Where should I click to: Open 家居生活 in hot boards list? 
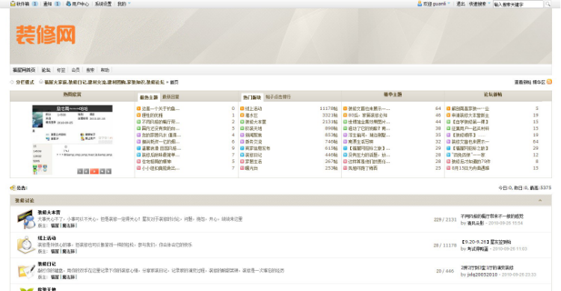pos(254,162)
